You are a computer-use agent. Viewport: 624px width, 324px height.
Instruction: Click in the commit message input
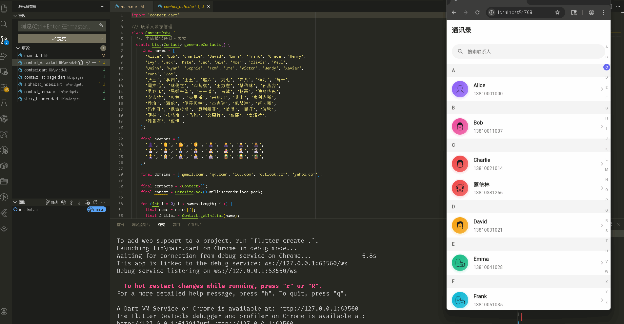point(58,26)
